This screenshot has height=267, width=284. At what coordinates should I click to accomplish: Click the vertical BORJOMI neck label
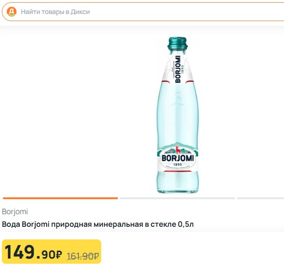point(178,69)
